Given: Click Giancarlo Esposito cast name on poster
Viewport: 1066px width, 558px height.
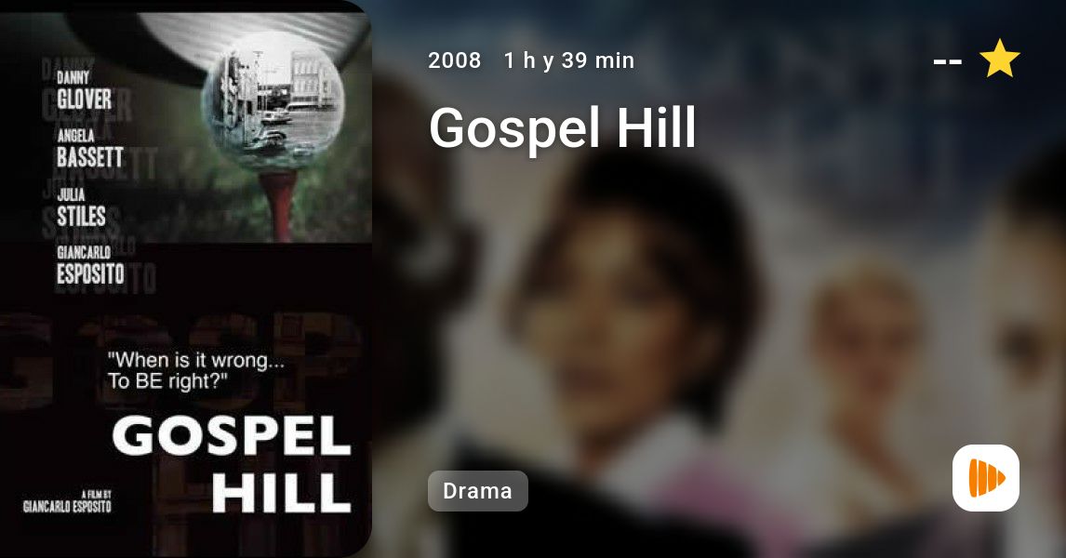Looking at the screenshot, I should coord(90,265).
